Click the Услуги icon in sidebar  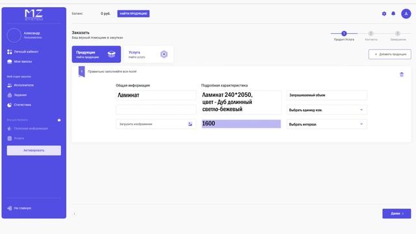tap(10, 138)
